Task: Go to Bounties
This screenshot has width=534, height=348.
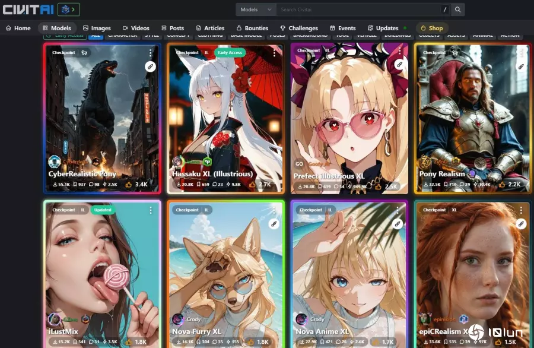Action: pyautogui.click(x=252, y=28)
